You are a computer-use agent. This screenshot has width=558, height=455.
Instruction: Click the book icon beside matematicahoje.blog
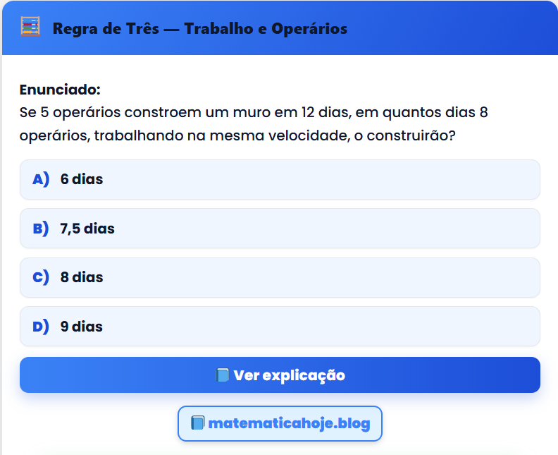pyautogui.click(x=197, y=423)
